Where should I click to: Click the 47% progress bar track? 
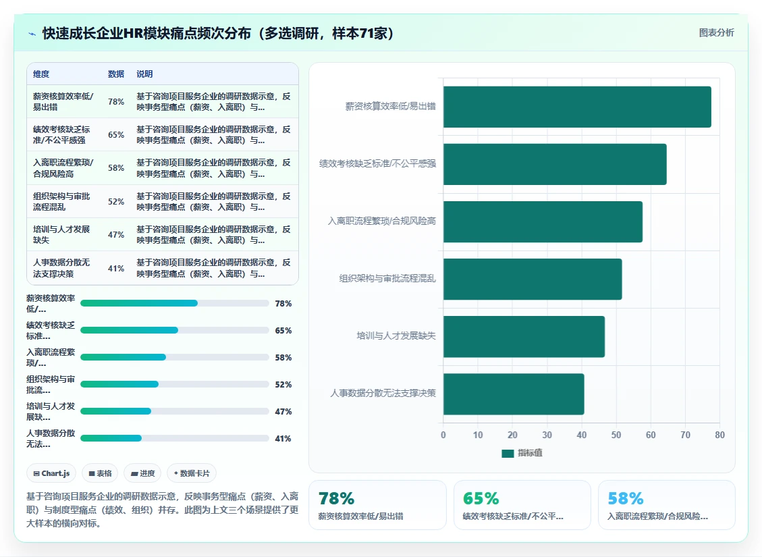pyautogui.click(x=174, y=411)
